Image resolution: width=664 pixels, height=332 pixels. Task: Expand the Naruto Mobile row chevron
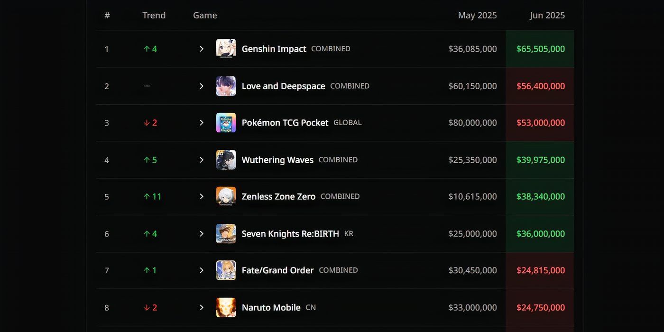pos(201,307)
